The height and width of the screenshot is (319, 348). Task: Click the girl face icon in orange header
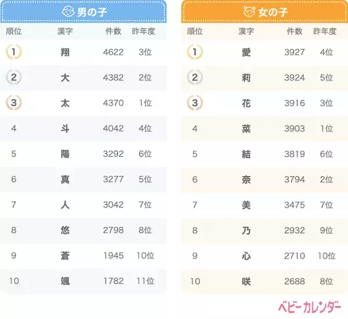[x=250, y=12]
